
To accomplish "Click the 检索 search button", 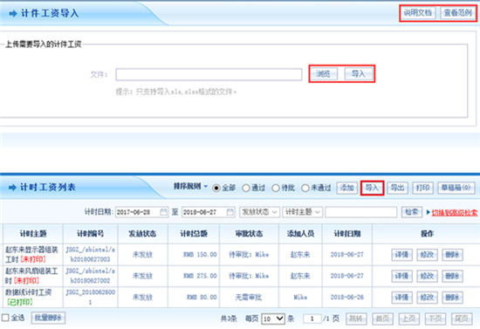I will [x=412, y=212].
